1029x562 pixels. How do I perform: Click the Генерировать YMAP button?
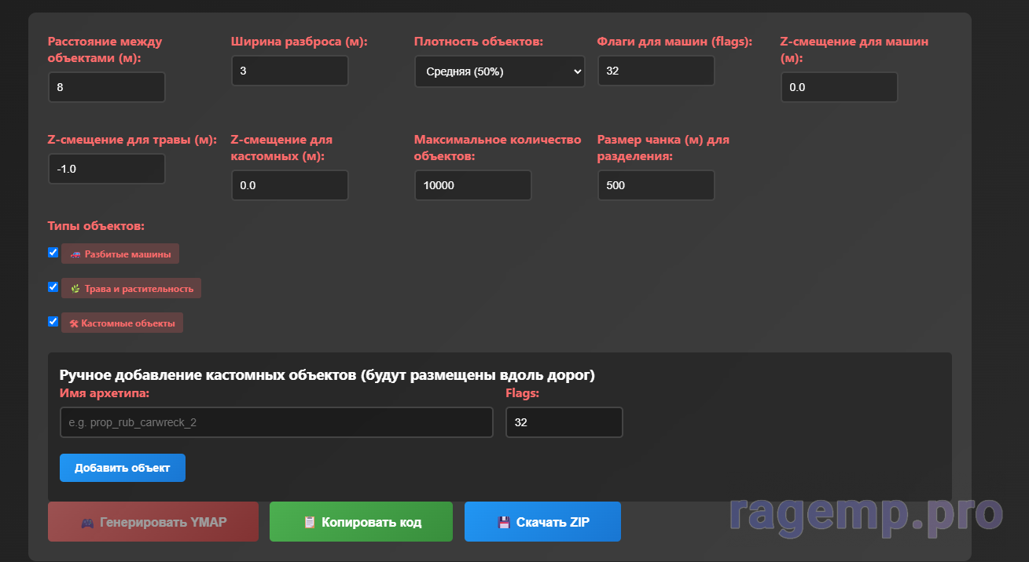153,522
